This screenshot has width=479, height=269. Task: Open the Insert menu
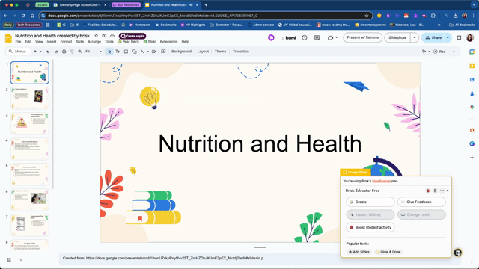click(52, 42)
